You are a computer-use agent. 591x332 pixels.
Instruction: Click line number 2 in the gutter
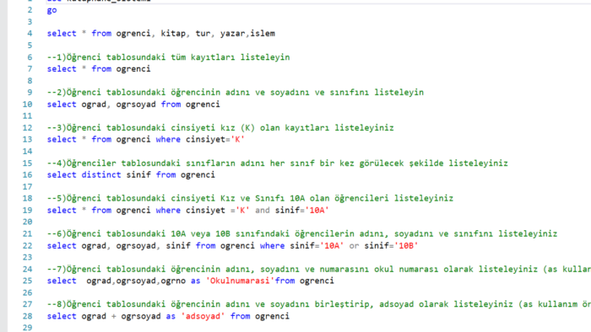coord(30,10)
